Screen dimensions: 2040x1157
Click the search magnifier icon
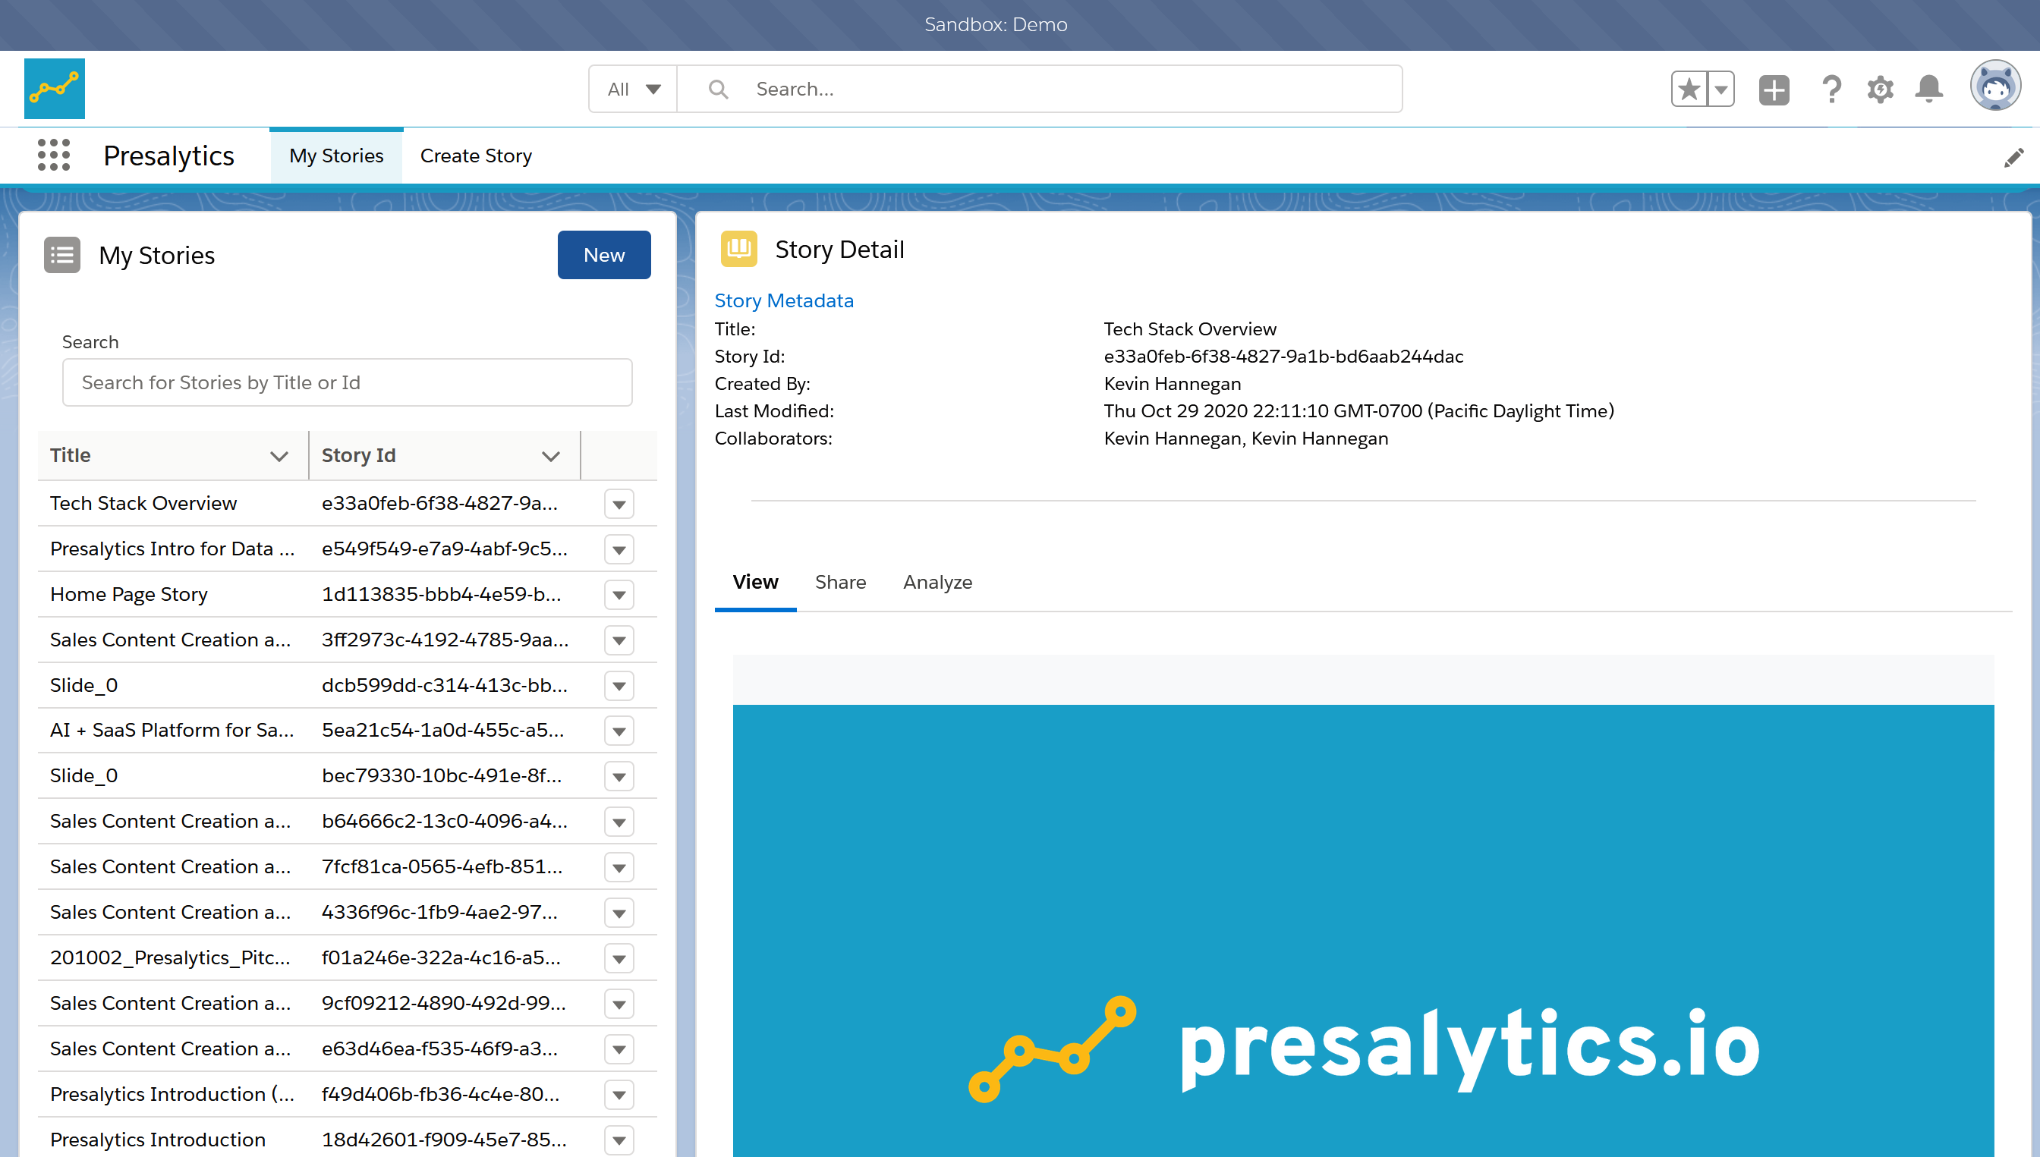tap(718, 88)
